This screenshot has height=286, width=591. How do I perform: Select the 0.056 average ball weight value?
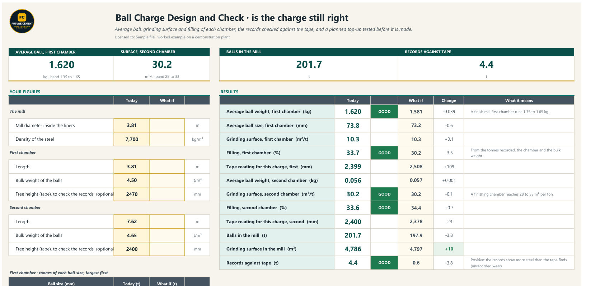pyautogui.click(x=353, y=180)
